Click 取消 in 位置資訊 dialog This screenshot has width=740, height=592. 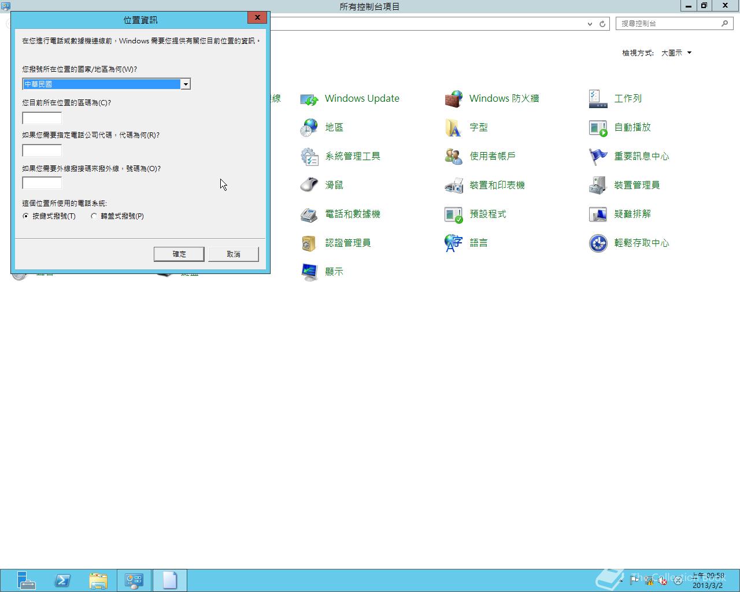234,254
